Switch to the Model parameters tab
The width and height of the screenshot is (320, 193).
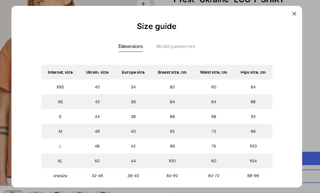176,46
